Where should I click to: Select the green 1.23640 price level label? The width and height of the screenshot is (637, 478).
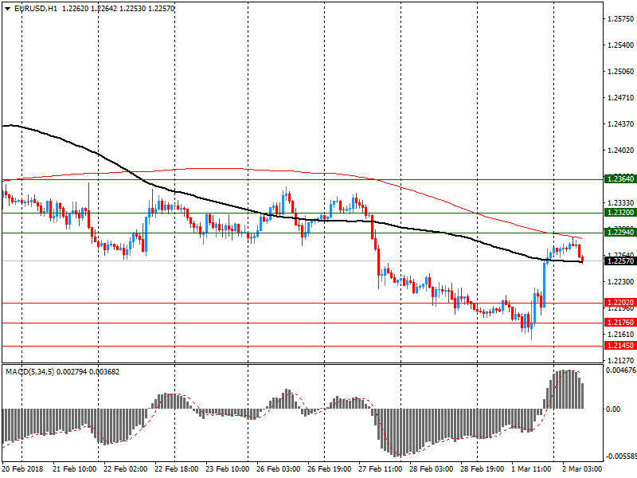[619, 179]
